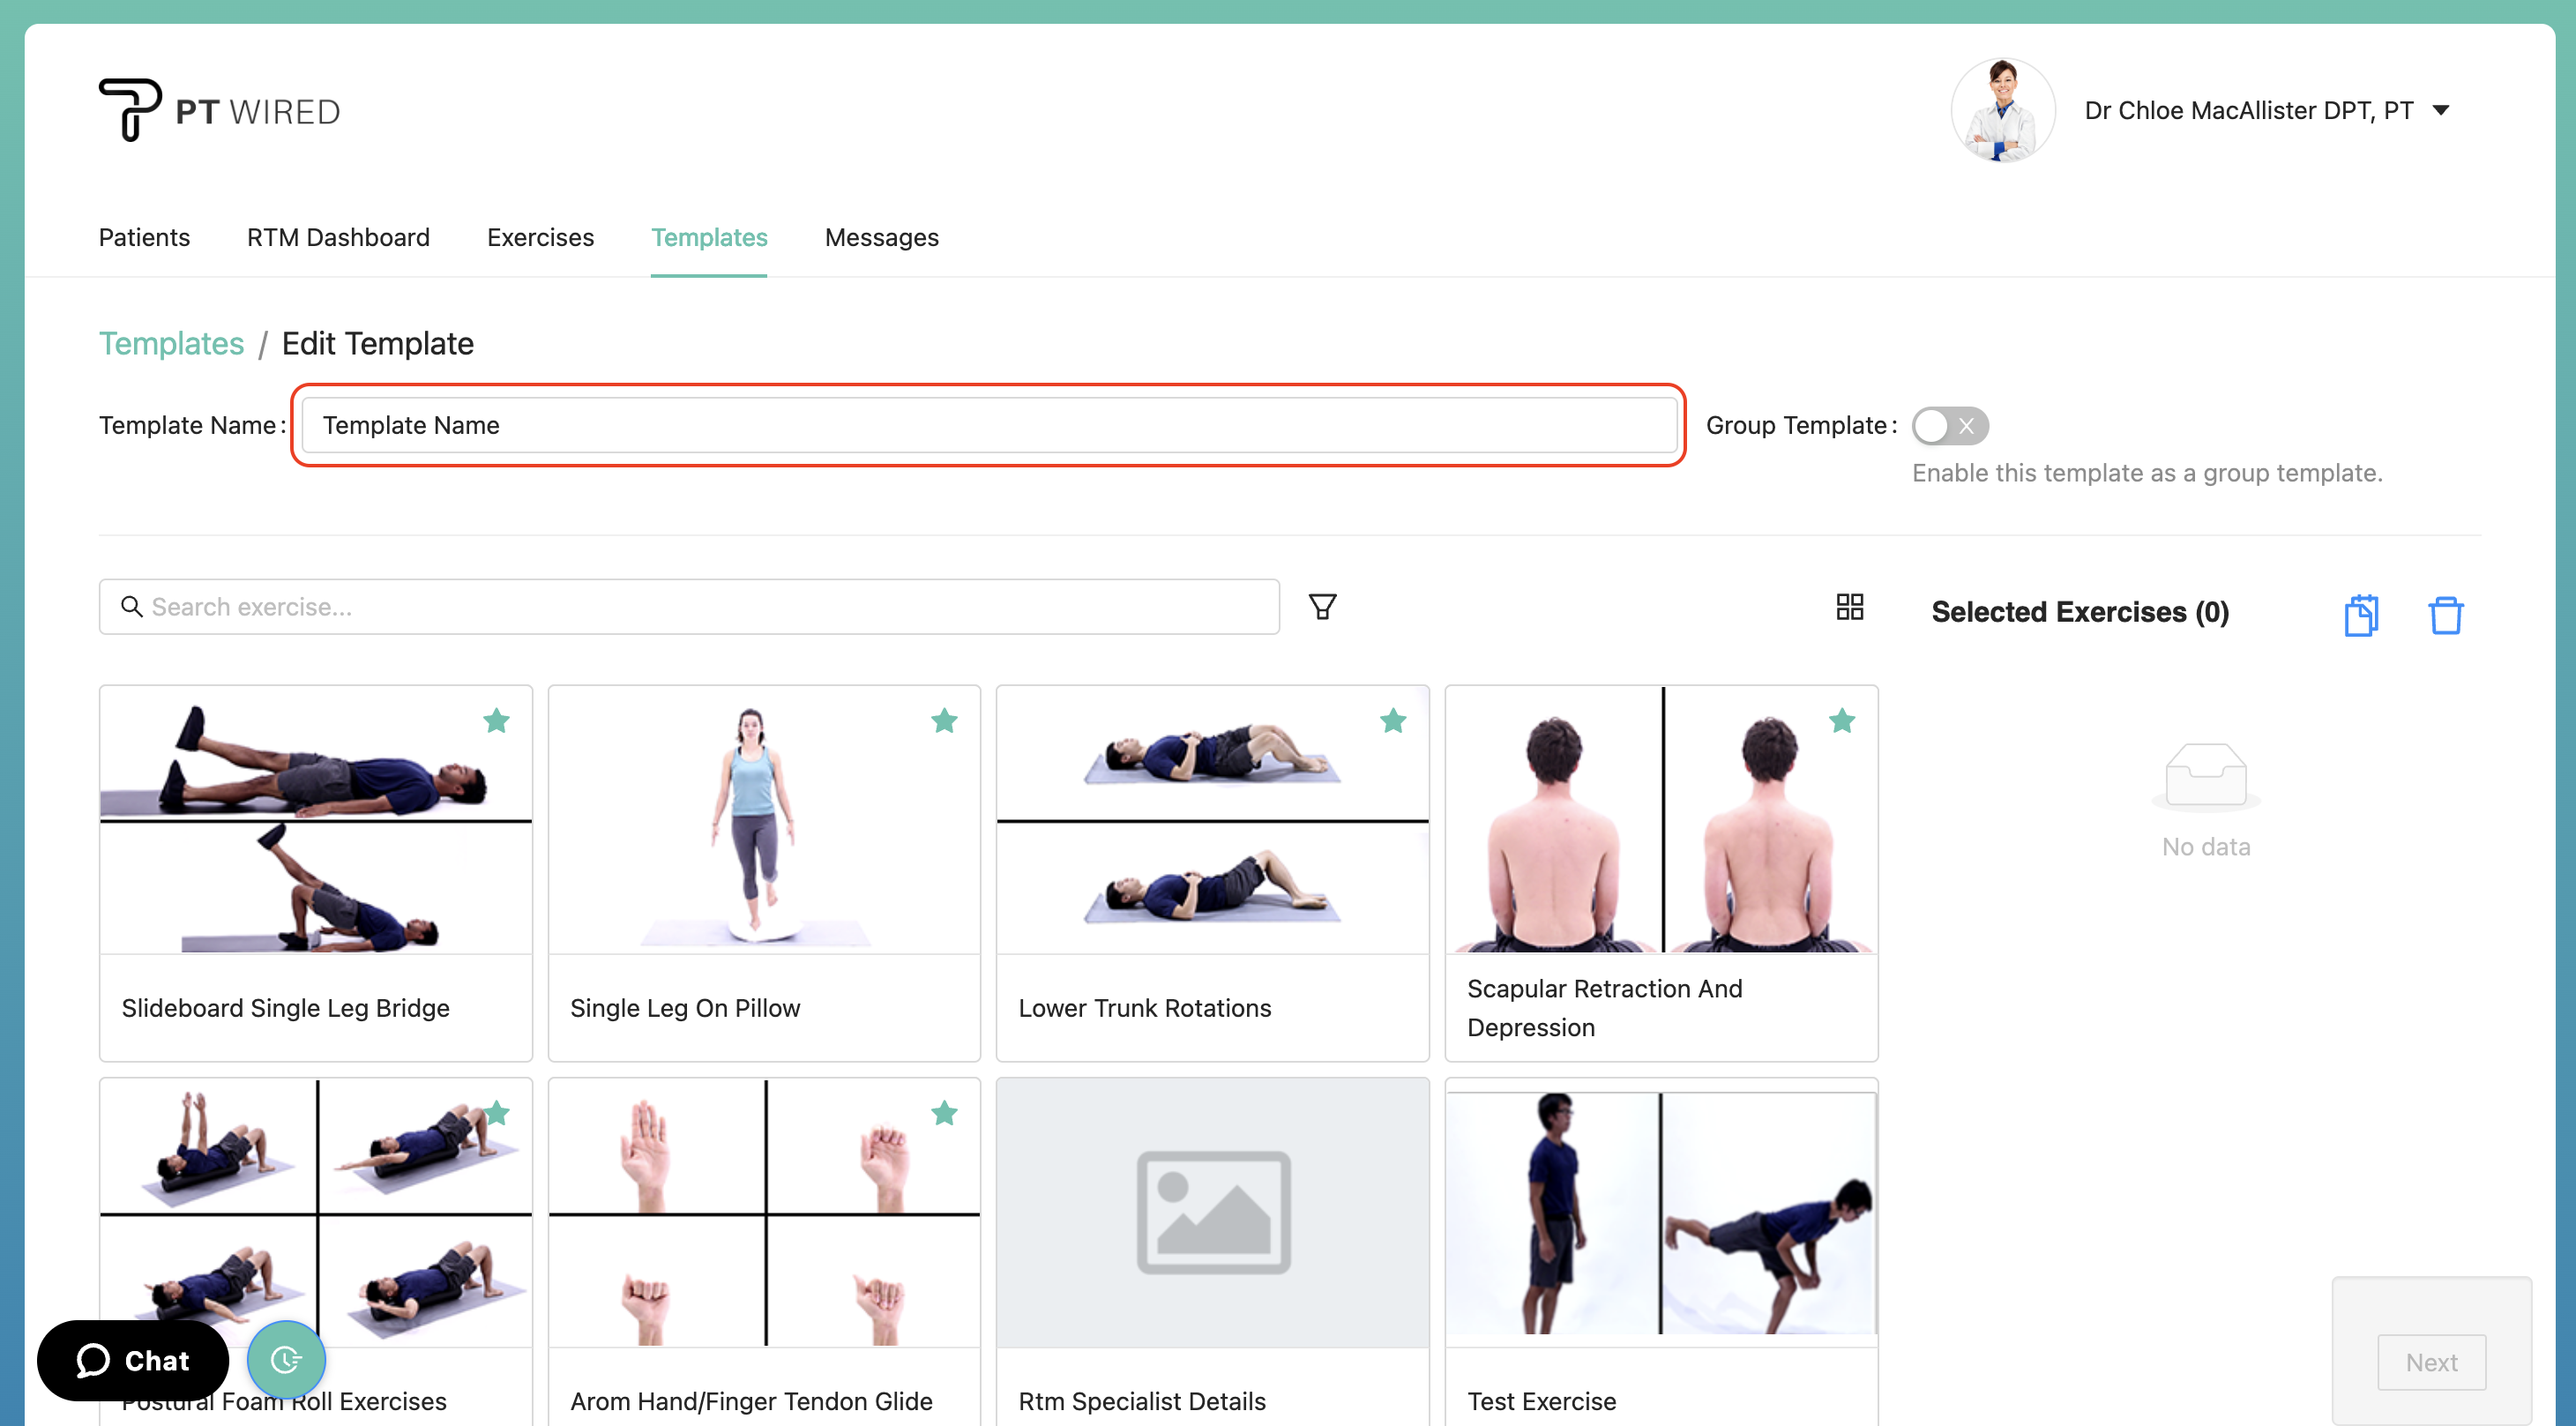Open the search exercise dropdown field
Viewport: 2576px width, 1426px height.
690,606
